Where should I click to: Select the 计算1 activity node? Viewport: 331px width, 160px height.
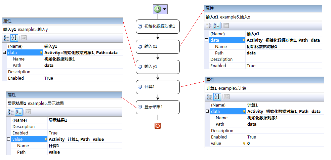click(x=158, y=87)
